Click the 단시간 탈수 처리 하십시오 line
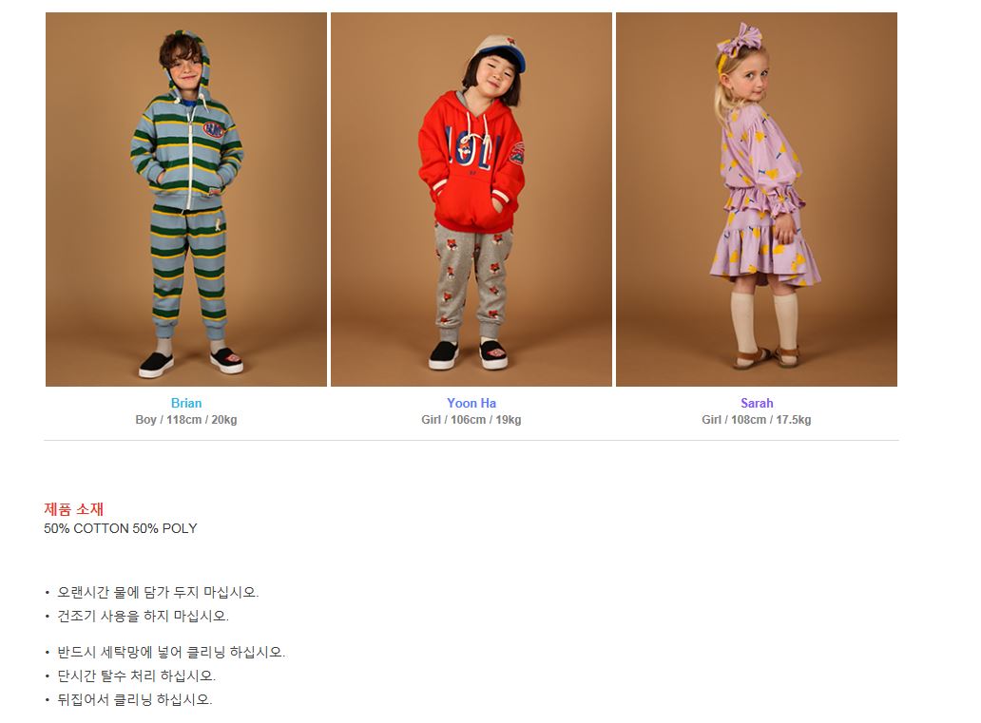 pyautogui.click(x=136, y=676)
